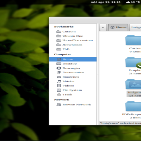Click the "124 items" caption under Imágenes
141x141 pixels.
(135, 96)
